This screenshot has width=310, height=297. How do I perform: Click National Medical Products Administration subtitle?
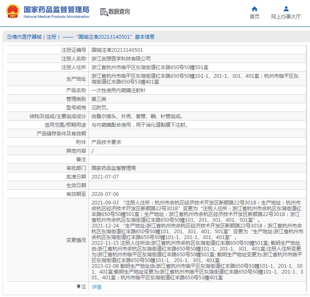pyautogui.click(x=56, y=16)
